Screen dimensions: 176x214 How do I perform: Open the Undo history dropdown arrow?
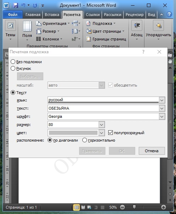(28, 5)
